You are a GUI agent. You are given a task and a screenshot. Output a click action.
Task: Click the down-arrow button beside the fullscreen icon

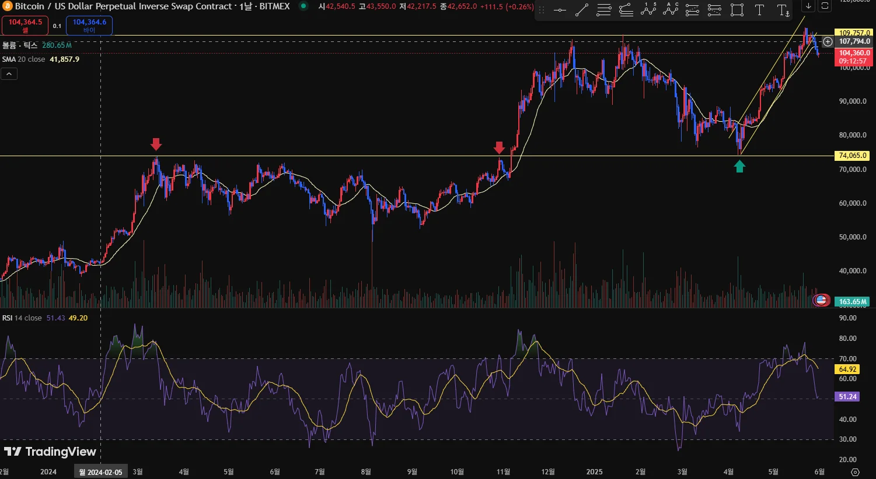[x=808, y=6]
